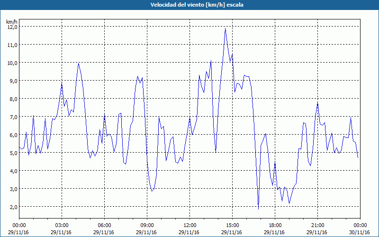Click the 09:00 time axis label
Screen dimensions: 379x237
tap(147, 226)
